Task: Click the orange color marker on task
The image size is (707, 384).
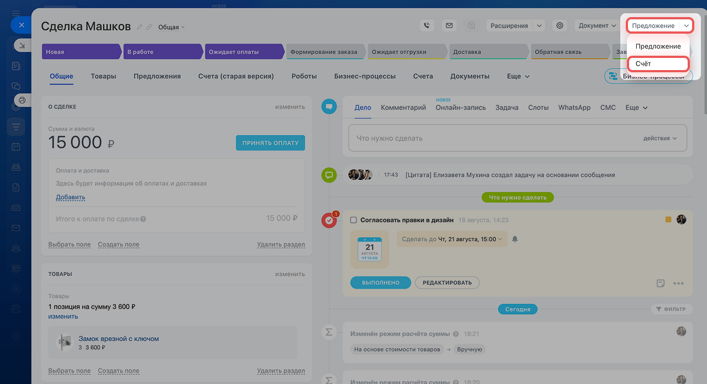Action: (668, 219)
